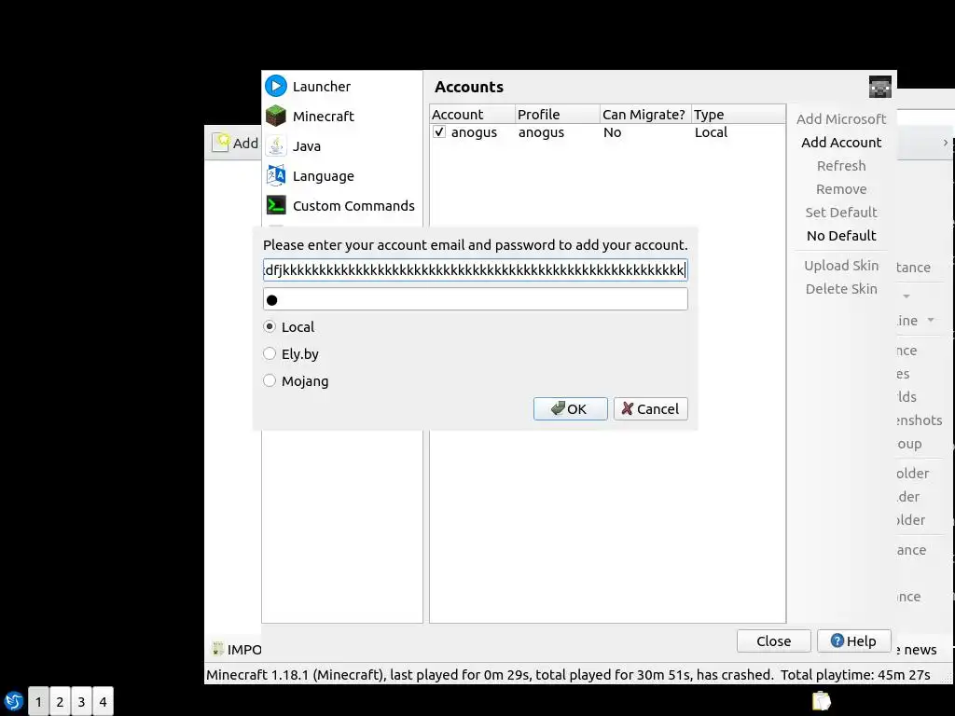Switch to workspace 2

pos(60,701)
